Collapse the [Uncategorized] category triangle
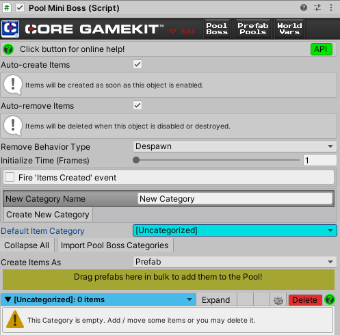 (x=8, y=299)
